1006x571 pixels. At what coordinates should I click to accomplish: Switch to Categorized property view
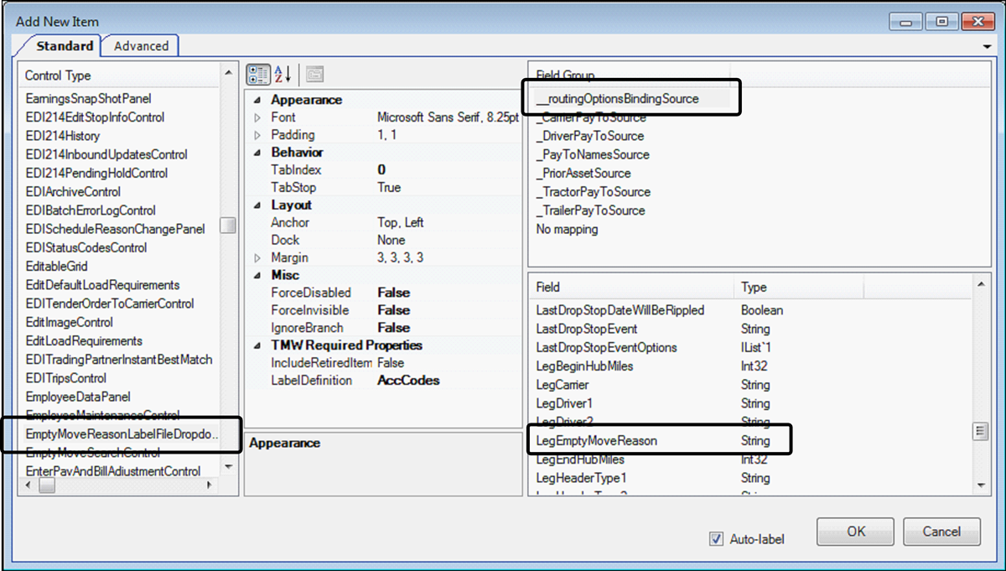pyautogui.click(x=257, y=75)
